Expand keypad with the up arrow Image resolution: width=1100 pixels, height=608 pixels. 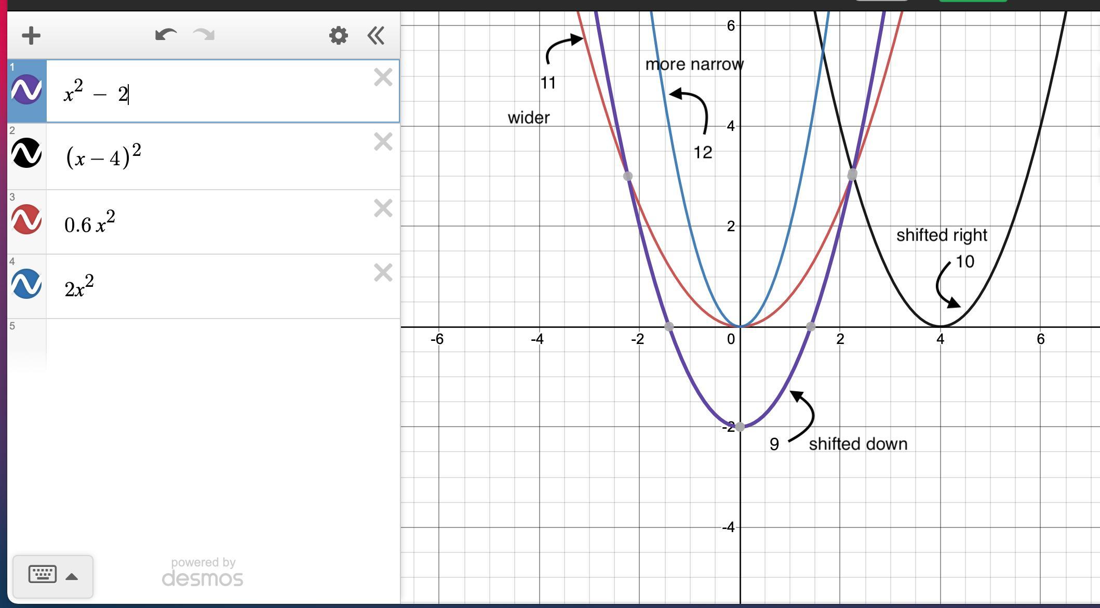(x=72, y=577)
